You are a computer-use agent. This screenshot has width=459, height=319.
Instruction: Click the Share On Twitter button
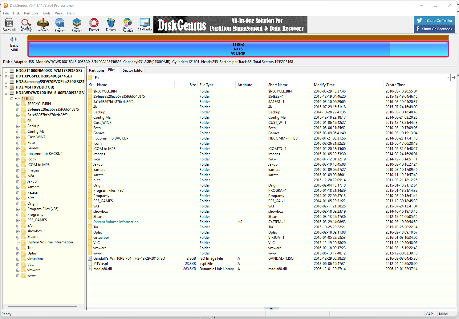pyautogui.click(x=434, y=21)
